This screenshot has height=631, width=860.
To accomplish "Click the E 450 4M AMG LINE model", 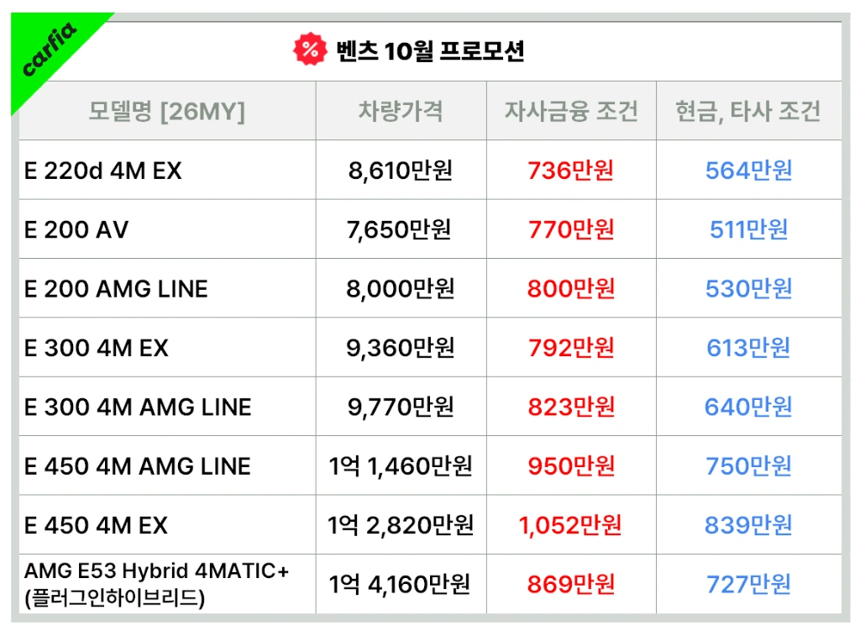I will click(138, 466).
